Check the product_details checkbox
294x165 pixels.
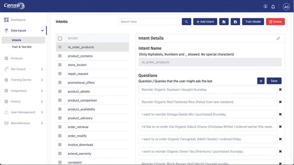(x=60, y=91)
